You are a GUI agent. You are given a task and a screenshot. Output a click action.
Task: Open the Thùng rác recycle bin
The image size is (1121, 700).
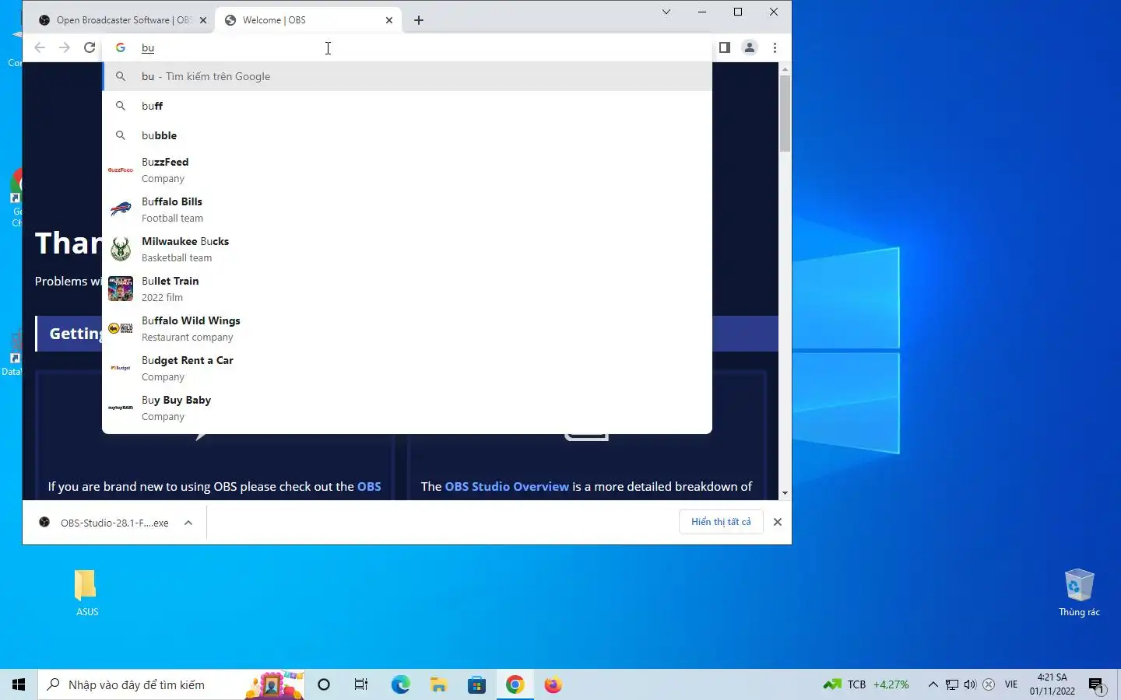[x=1079, y=593]
